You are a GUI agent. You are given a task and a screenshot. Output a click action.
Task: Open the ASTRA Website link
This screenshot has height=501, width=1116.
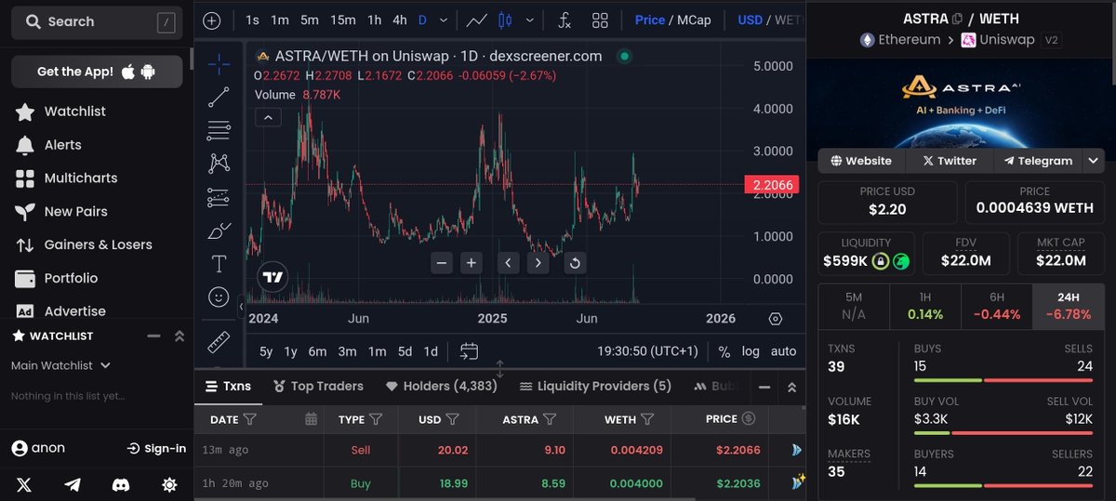tap(861, 160)
